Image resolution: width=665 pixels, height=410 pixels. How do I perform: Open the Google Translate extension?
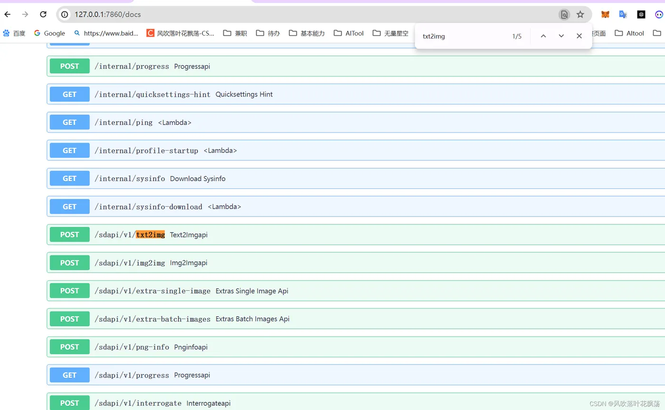coord(623,15)
